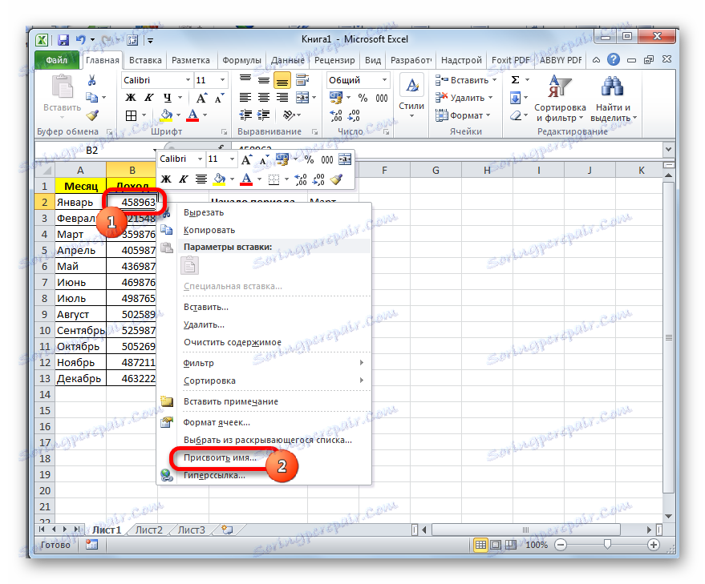Image resolution: width=705 pixels, height=584 pixels.
Task: Click Increase Indent icon
Action: pyautogui.click(x=264, y=115)
